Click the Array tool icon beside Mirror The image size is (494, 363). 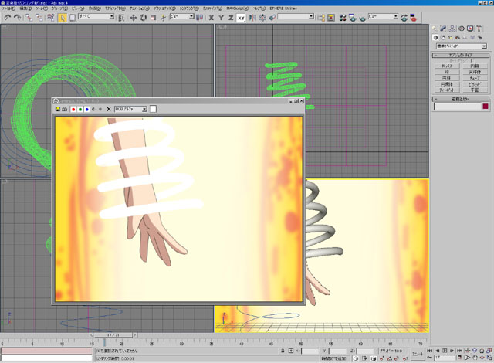[x=262, y=18]
